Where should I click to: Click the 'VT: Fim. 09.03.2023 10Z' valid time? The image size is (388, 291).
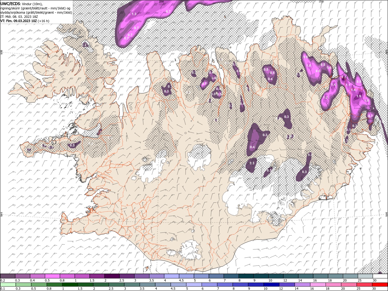19,21
